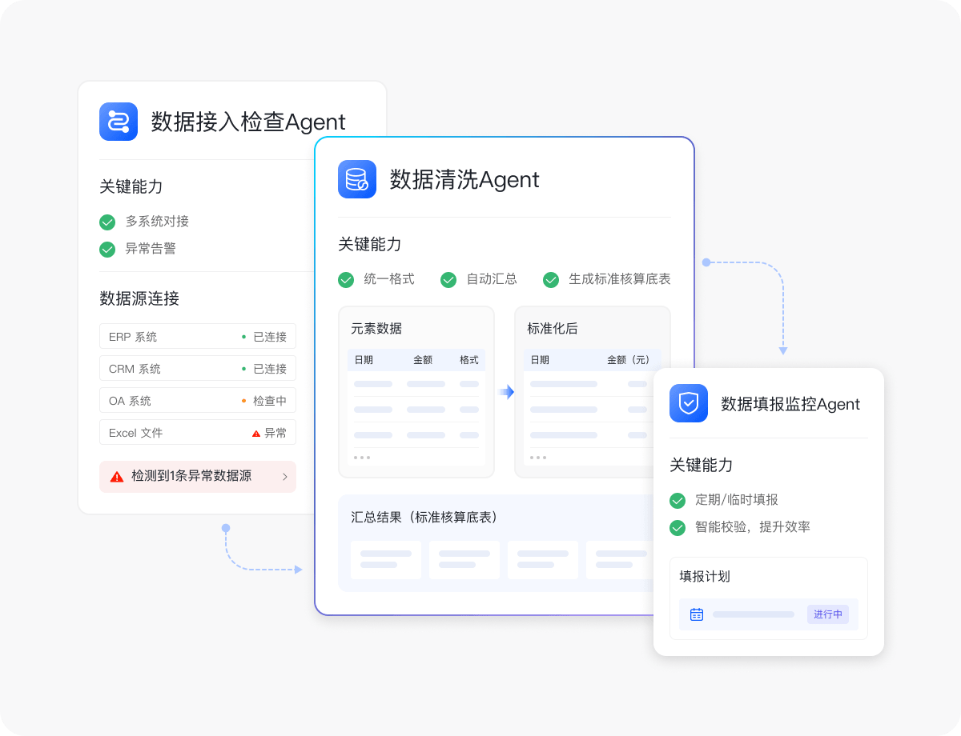Click the 进行中 status badge
Screen dimensions: 961x736
tap(828, 614)
